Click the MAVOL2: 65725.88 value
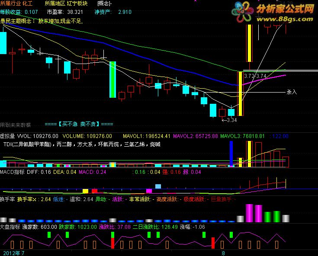318x256 pixels. pos(196,136)
